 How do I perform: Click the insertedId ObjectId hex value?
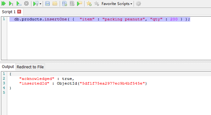pyautogui.click(x=112, y=83)
